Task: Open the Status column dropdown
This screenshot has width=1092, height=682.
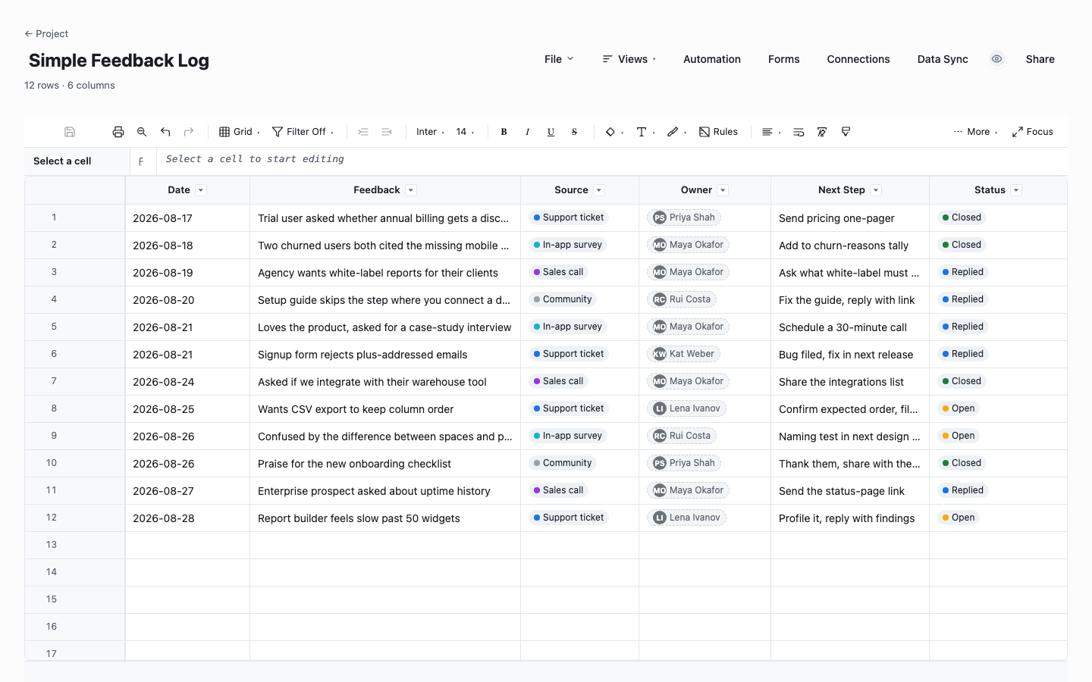Action: pyautogui.click(x=1016, y=190)
